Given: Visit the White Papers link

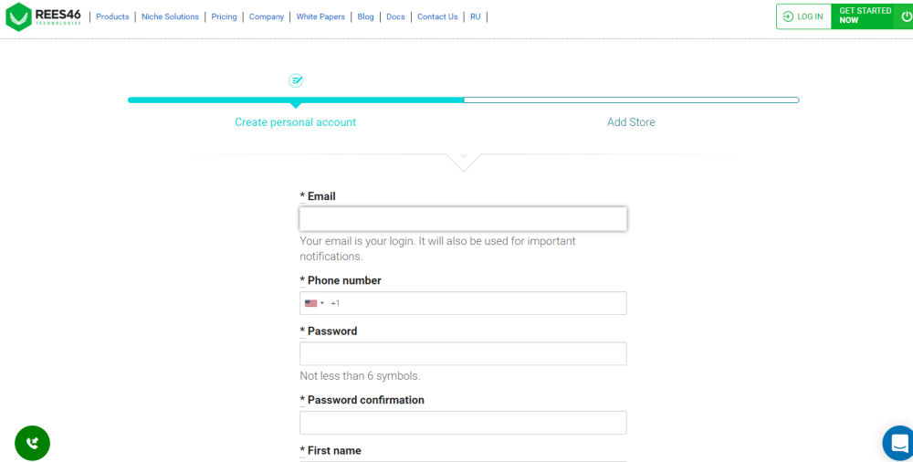Looking at the screenshot, I should click(320, 17).
